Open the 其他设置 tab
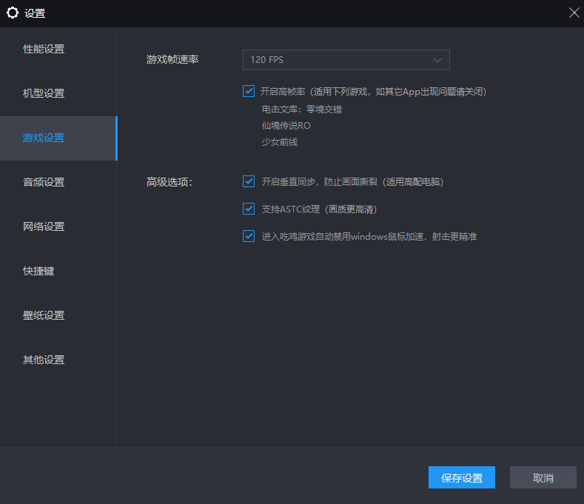The width and height of the screenshot is (584, 504). point(44,360)
